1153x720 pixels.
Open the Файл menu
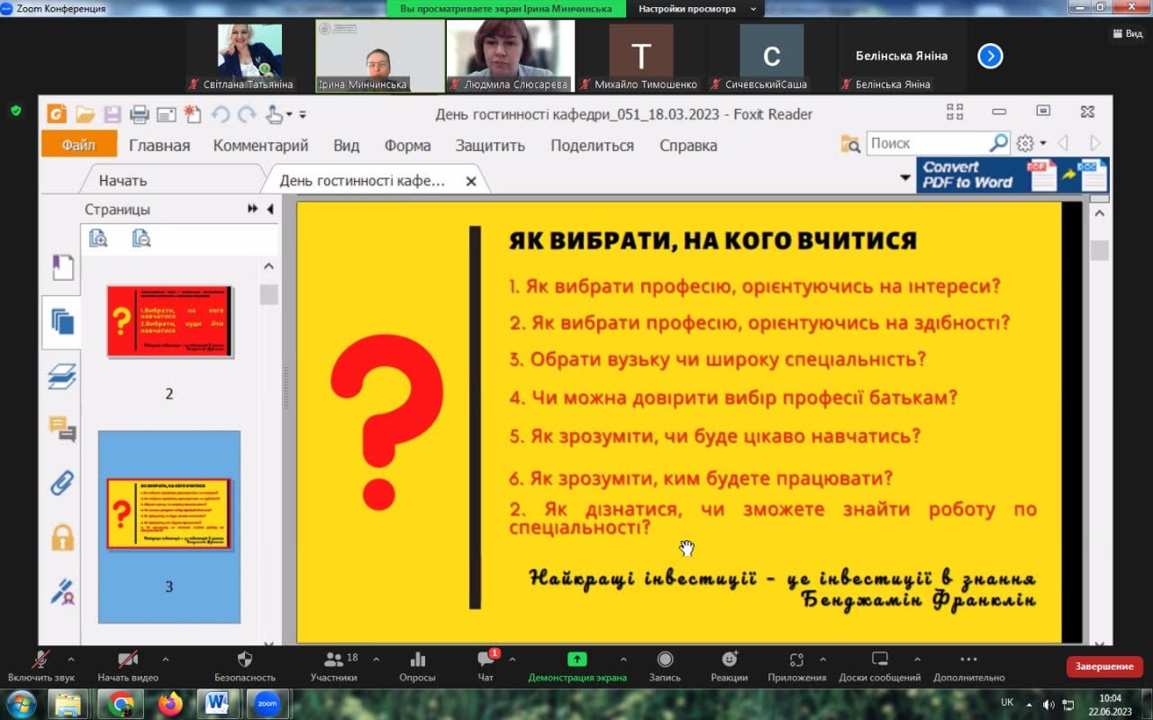[x=79, y=144]
